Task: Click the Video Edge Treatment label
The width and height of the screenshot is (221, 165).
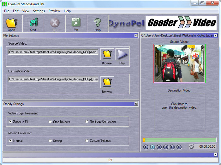Action: pos(23,113)
